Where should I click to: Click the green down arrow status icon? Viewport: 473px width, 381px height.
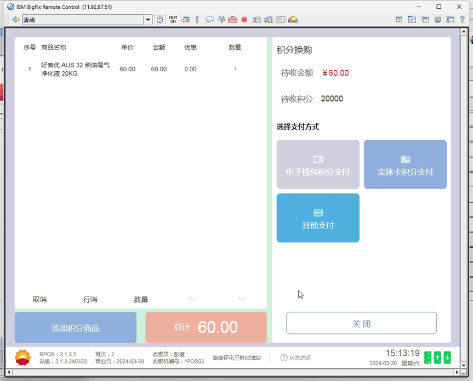447,357
